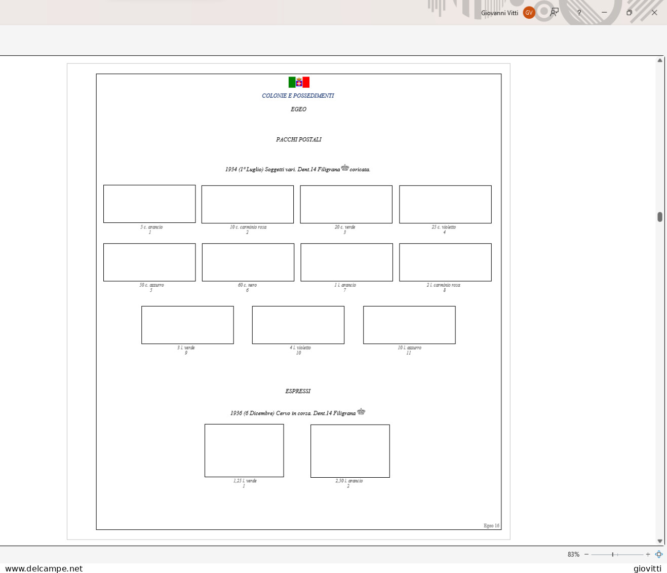Click the Giovanni Vitti account name
Image resolution: width=667 pixels, height=573 pixels.
tap(499, 13)
